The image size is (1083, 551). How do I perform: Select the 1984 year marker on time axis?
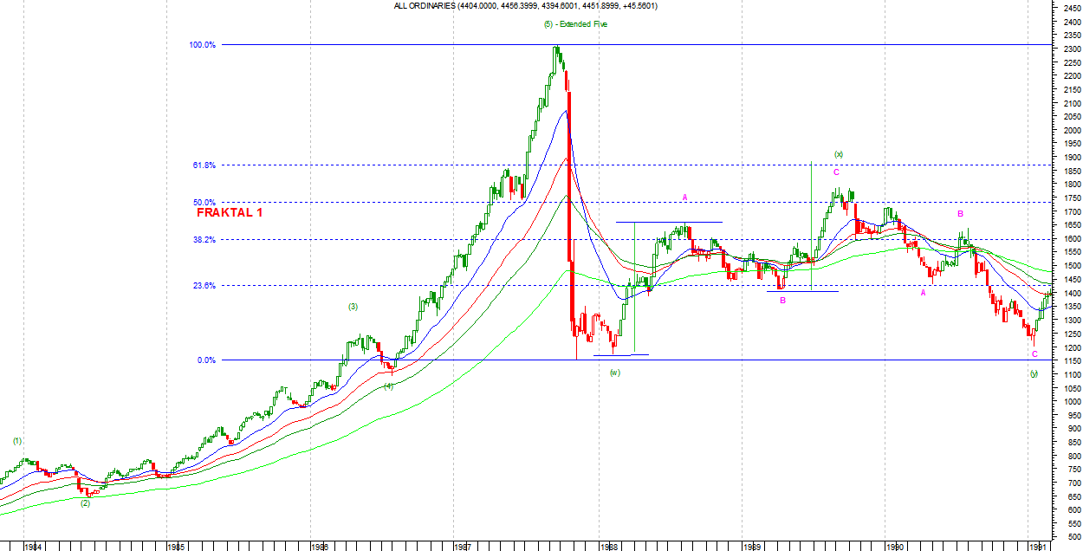click(x=33, y=547)
